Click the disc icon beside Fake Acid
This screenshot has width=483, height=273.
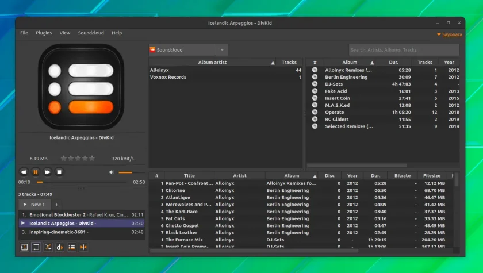pos(315,91)
